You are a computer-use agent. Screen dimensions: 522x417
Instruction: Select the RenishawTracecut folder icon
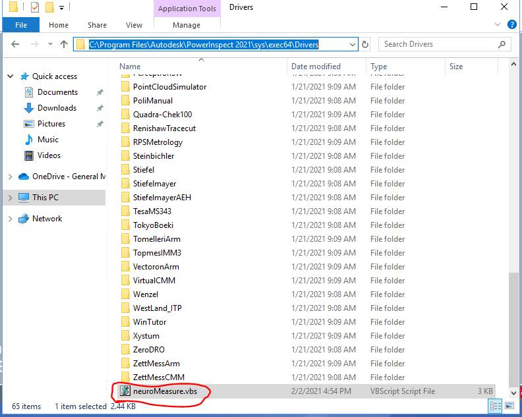pos(125,128)
